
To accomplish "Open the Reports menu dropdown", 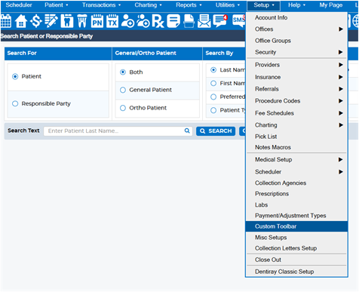I will 189,5.
